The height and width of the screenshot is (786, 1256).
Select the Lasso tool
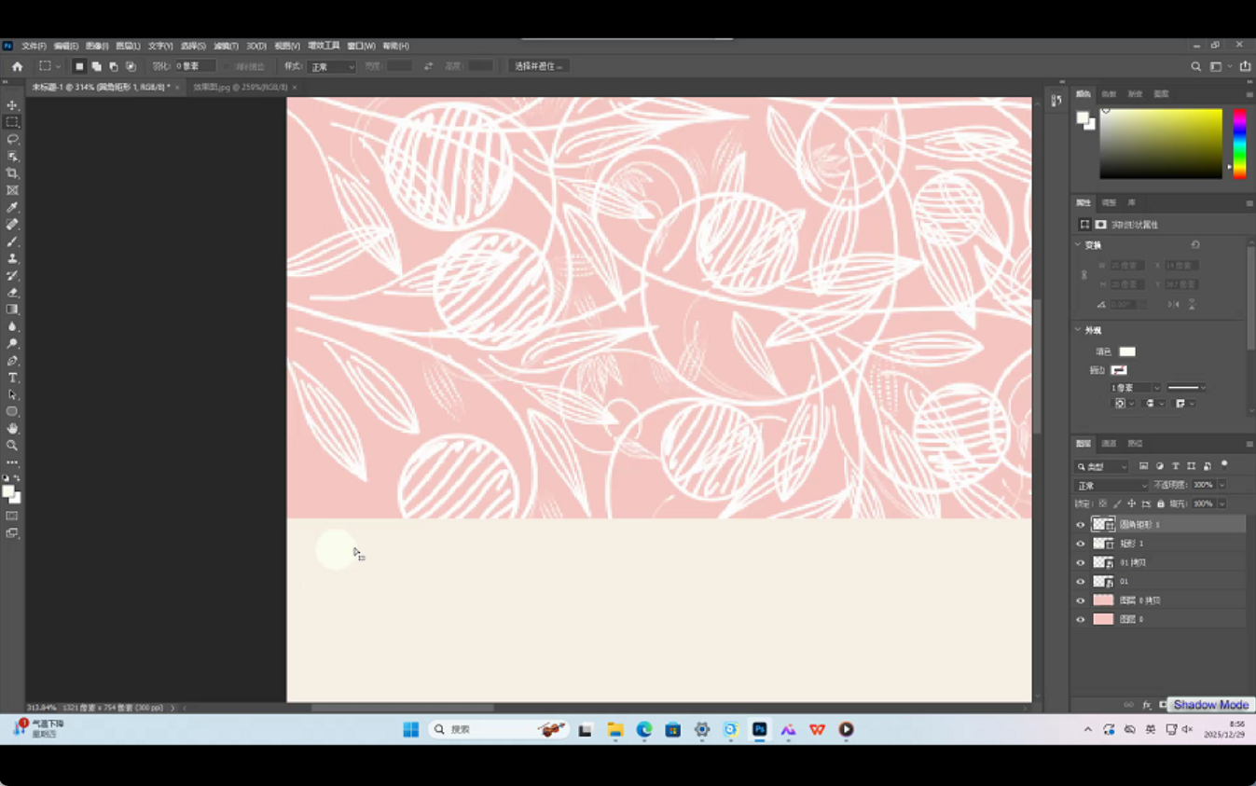click(12, 139)
